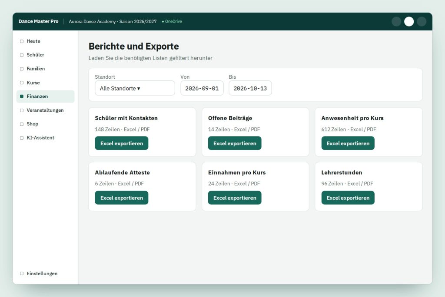Go to the Schüler section
This screenshot has height=297, width=445.
tap(45, 55)
